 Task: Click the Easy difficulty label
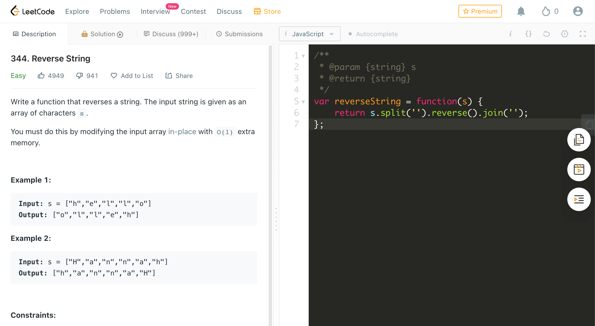tap(18, 76)
